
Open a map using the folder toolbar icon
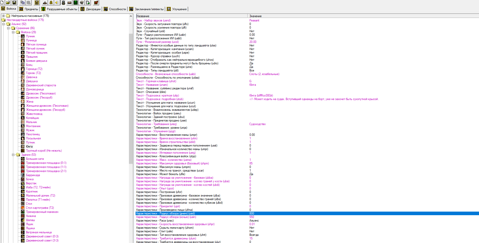click(8, 3)
